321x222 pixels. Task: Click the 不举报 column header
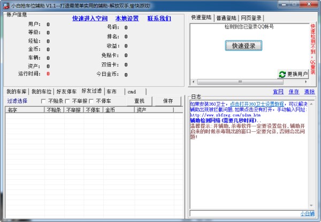tap(74, 110)
